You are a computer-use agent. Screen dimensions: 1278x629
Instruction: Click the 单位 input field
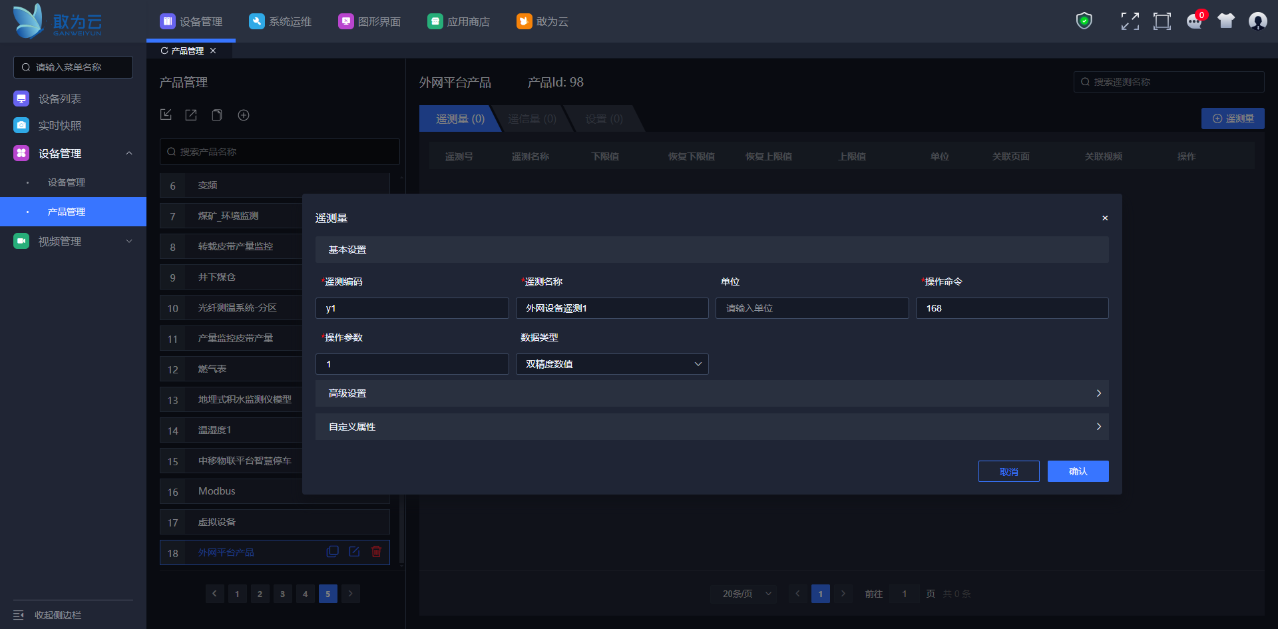tap(811, 308)
